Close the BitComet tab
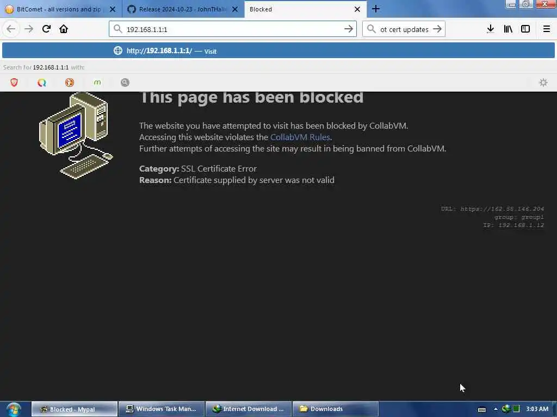 tap(113, 9)
